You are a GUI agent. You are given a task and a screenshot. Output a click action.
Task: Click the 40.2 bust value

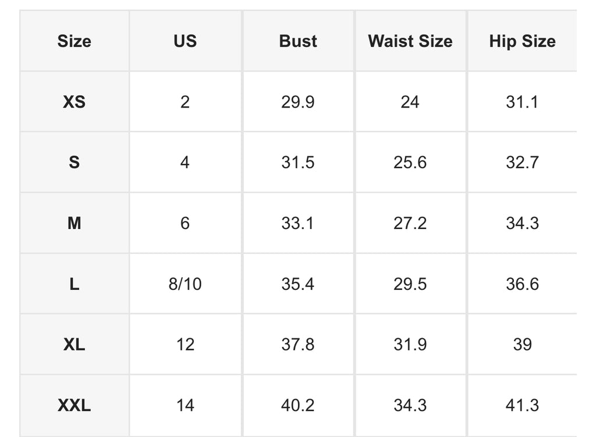pos(298,405)
